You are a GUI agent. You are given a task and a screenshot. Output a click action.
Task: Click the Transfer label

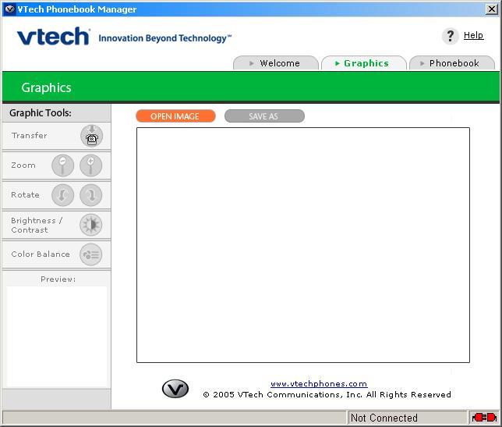click(29, 136)
